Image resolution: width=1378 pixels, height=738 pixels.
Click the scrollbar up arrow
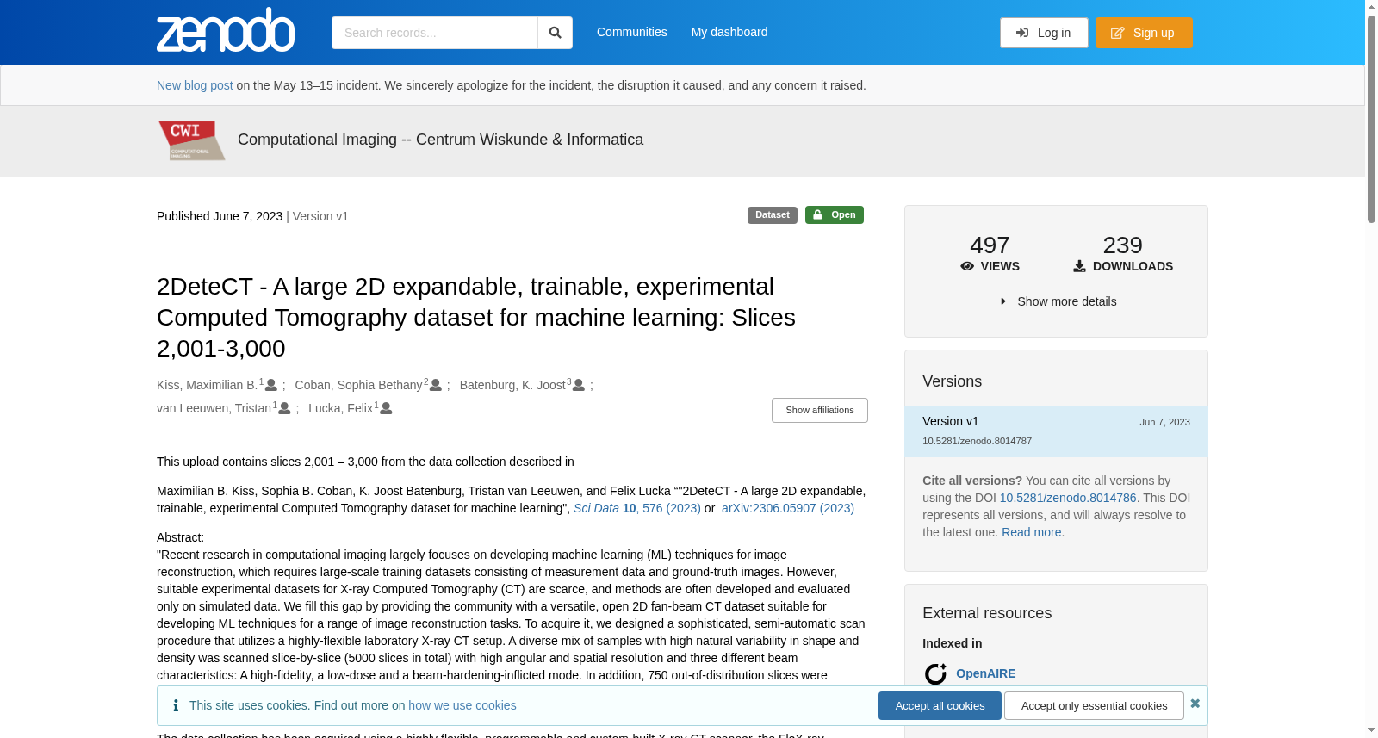(1371, 7)
